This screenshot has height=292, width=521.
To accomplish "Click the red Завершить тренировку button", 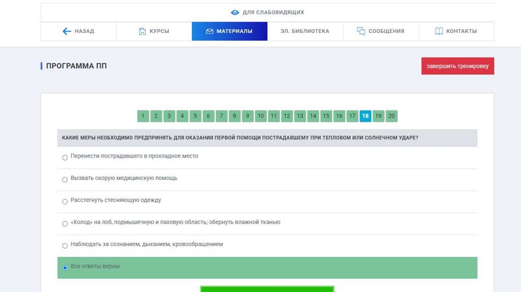I will coord(457,66).
